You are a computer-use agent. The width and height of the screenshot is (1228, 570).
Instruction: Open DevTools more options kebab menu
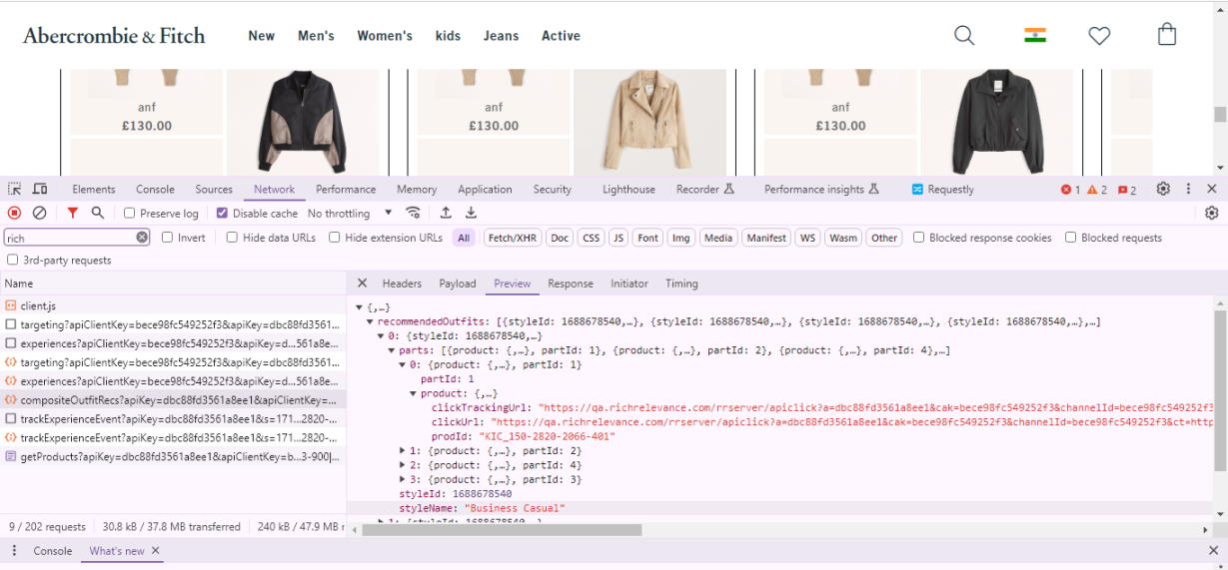tap(1188, 189)
